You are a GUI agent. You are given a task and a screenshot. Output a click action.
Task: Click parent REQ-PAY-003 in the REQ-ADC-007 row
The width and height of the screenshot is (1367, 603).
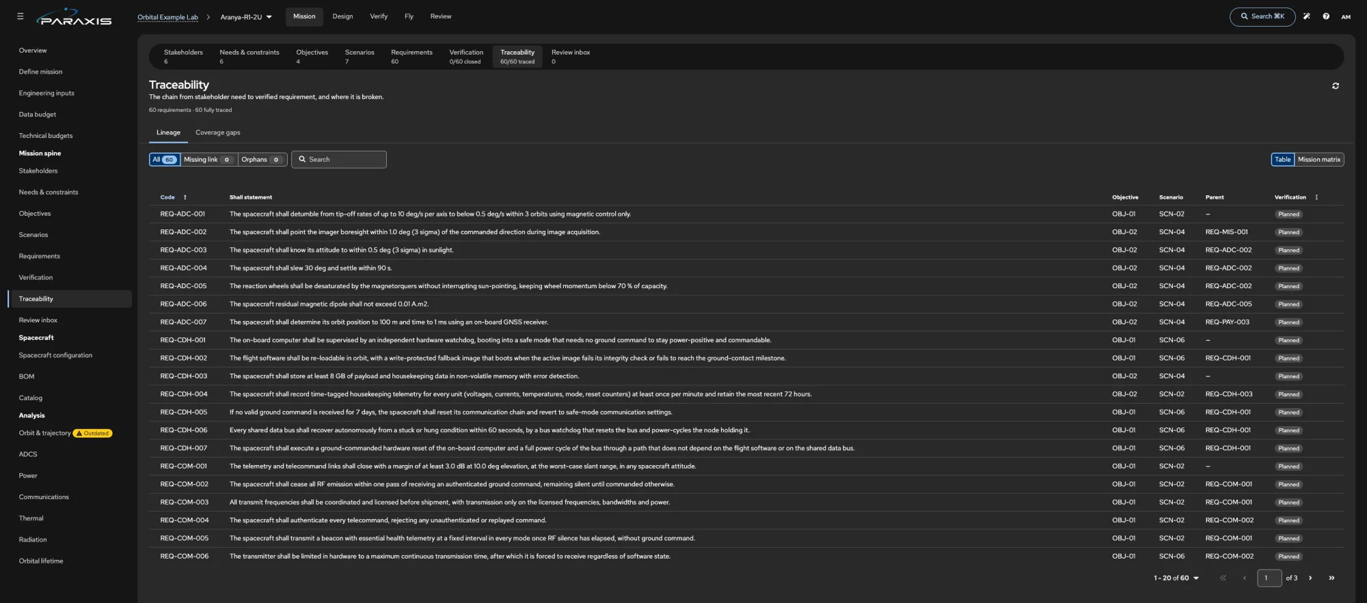click(x=1227, y=322)
